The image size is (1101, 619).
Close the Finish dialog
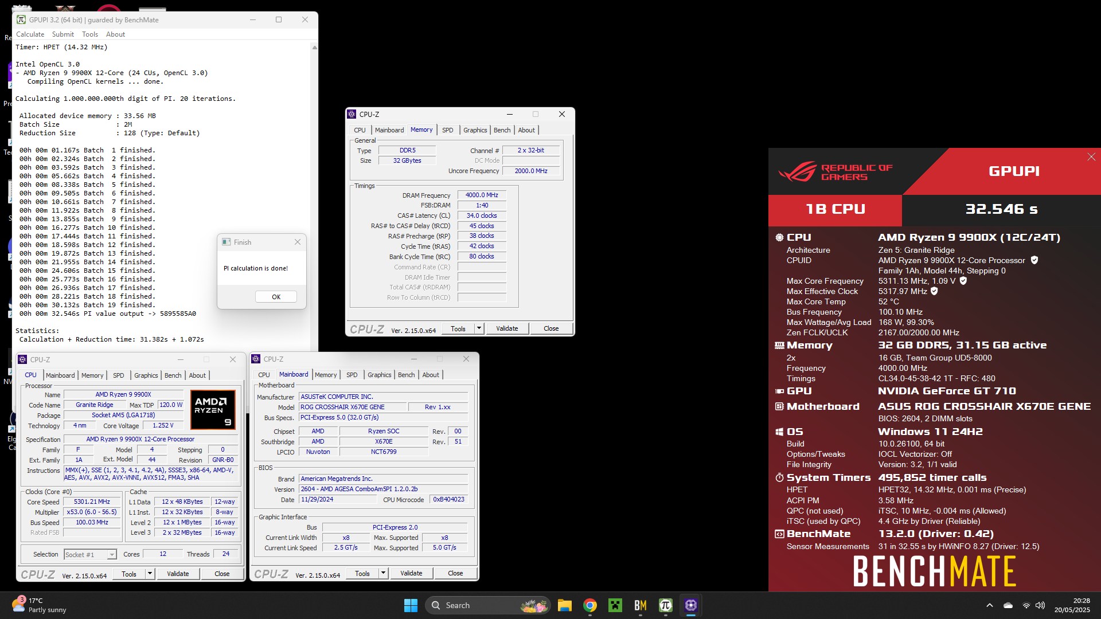click(297, 242)
